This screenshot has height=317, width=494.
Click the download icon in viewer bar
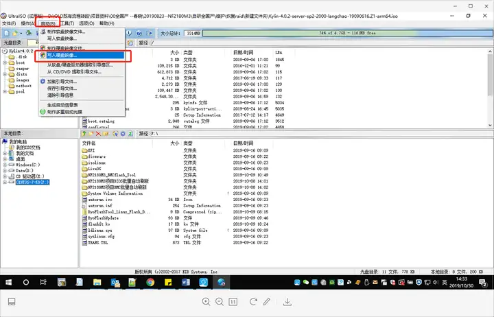tap(287, 302)
